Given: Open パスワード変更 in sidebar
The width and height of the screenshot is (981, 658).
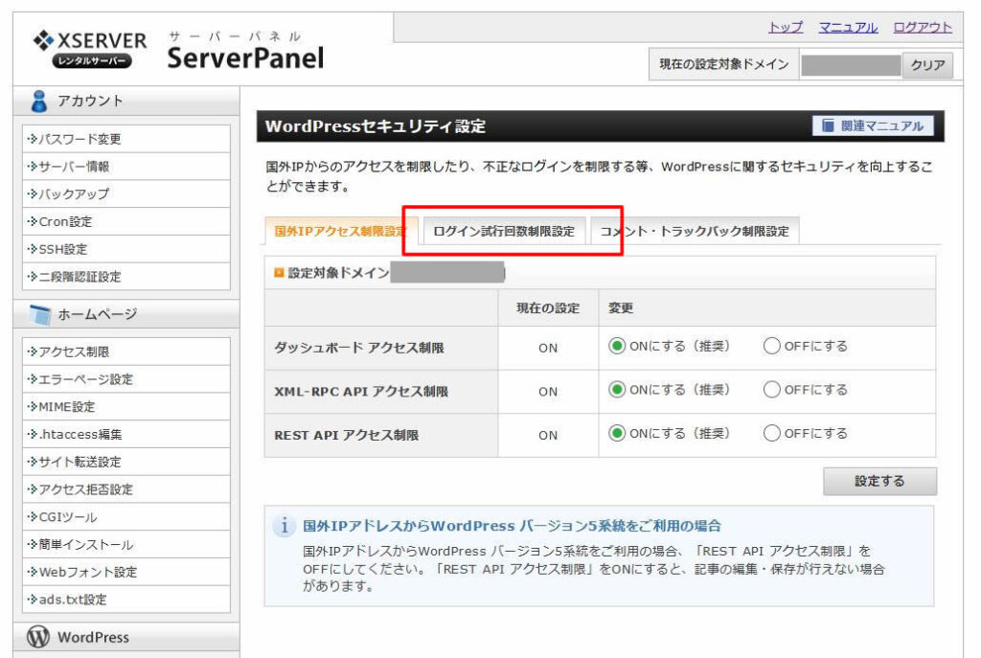Looking at the screenshot, I should [126, 139].
